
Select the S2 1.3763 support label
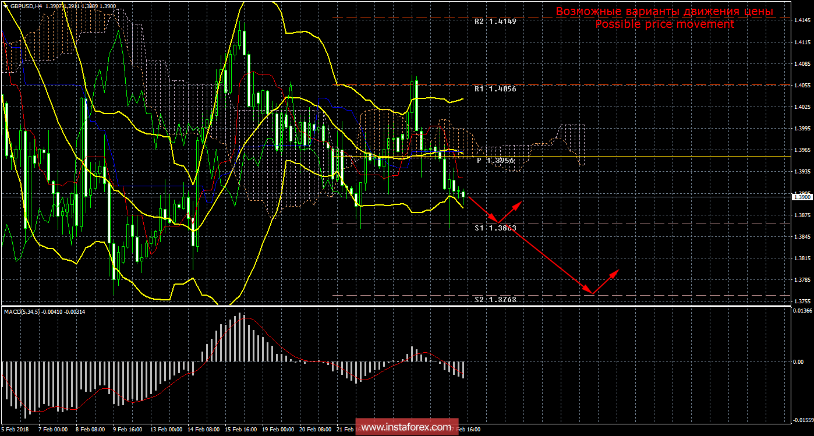click(x=495, y=299)
